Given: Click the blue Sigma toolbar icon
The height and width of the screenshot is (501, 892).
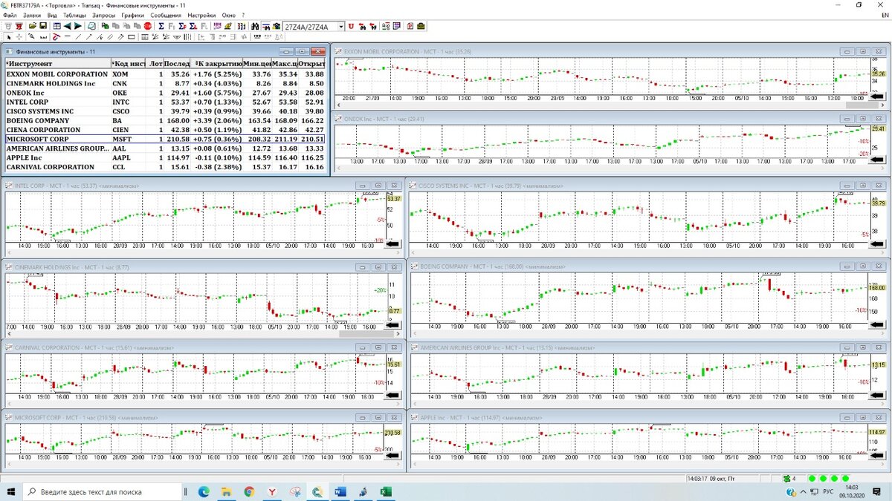Looking at the screenshot, I should (x=161, y=26).
